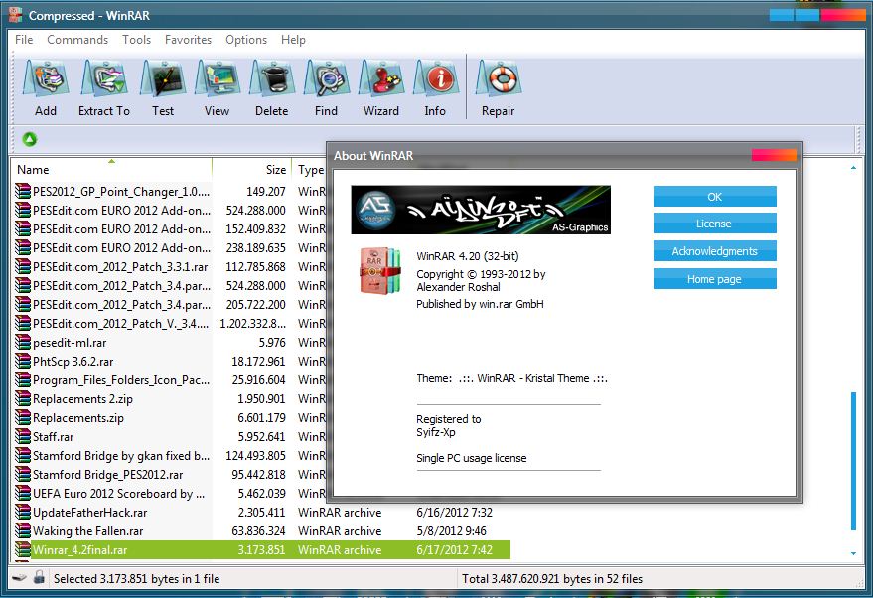
Task: Click status text Selected 3.173.851 bytes
Action: coord(136,578)
